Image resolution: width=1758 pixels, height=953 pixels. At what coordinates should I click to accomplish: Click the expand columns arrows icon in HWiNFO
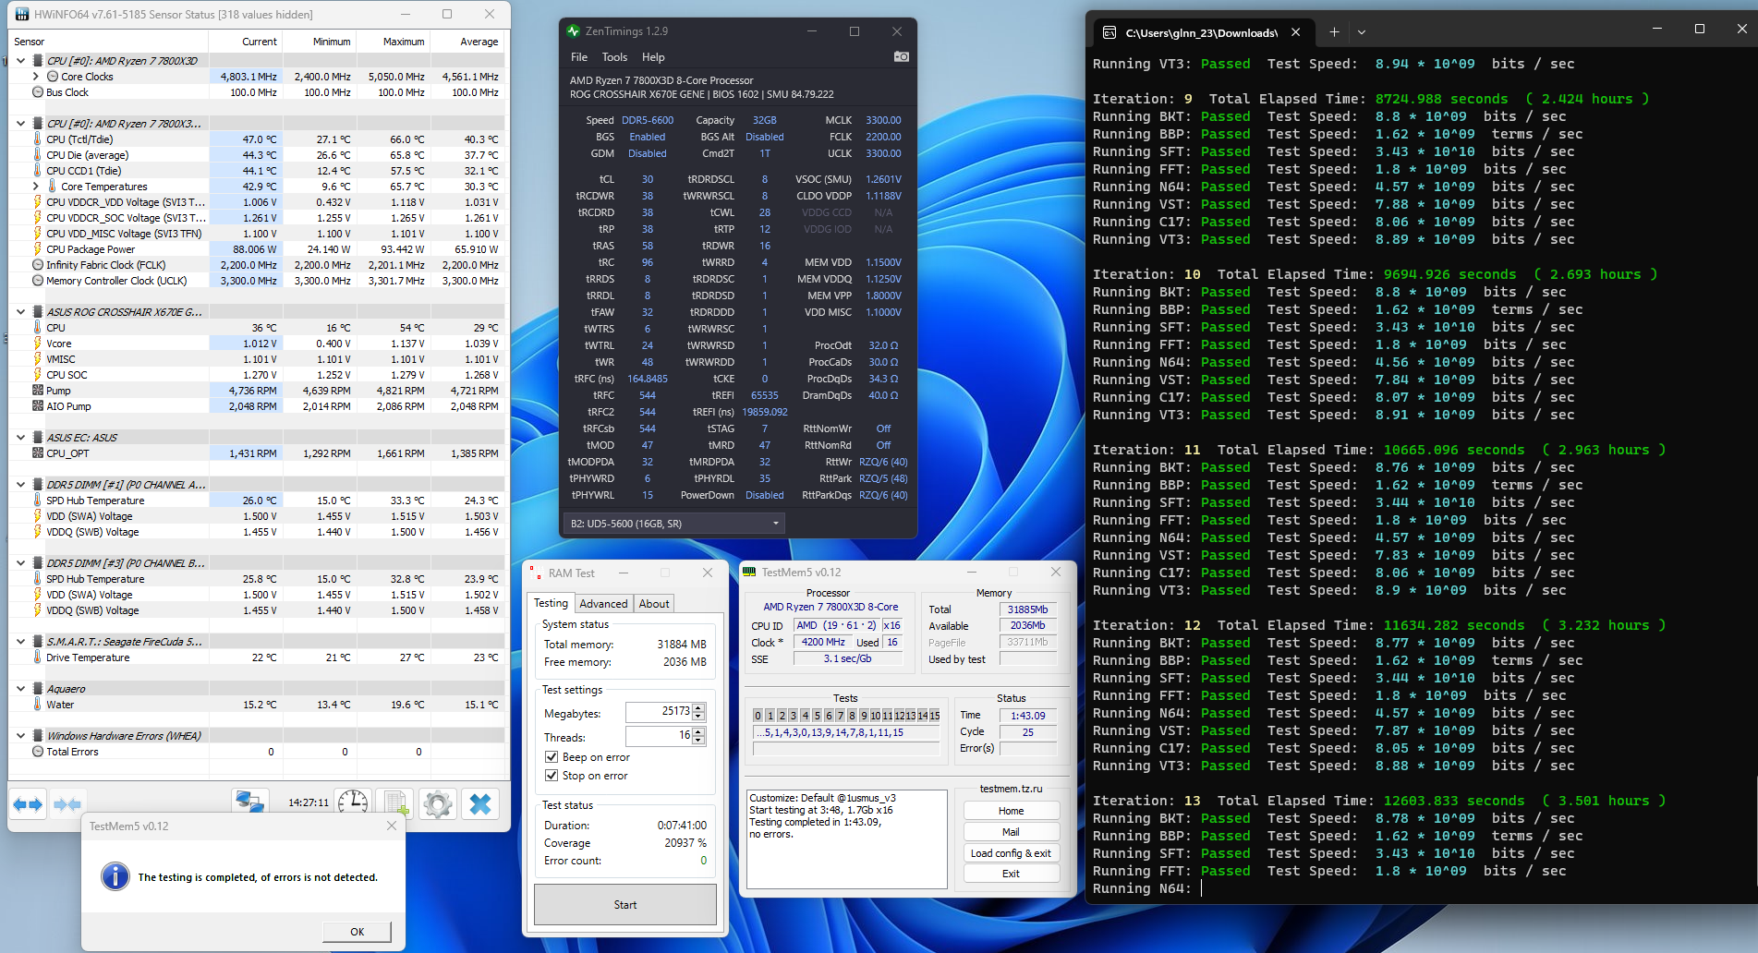pyautogui.click(x=28, y=804)
